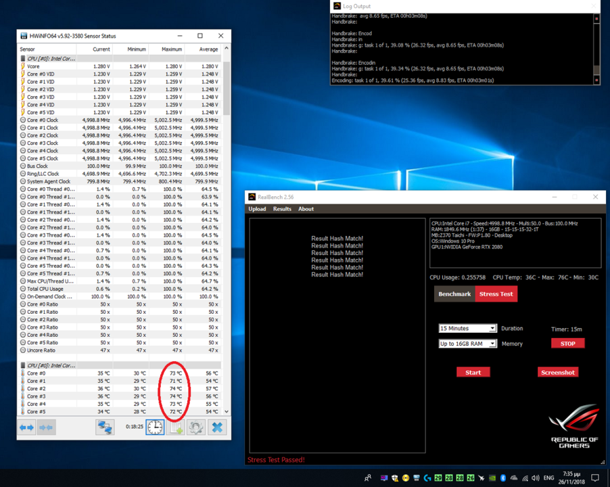Click the HWiNFO scrollbar up arrow

coord(227,48)
